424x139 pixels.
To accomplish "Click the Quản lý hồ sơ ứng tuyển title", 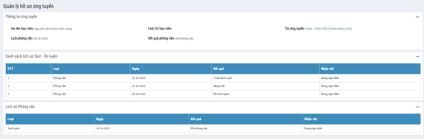I will coord(28,6).
